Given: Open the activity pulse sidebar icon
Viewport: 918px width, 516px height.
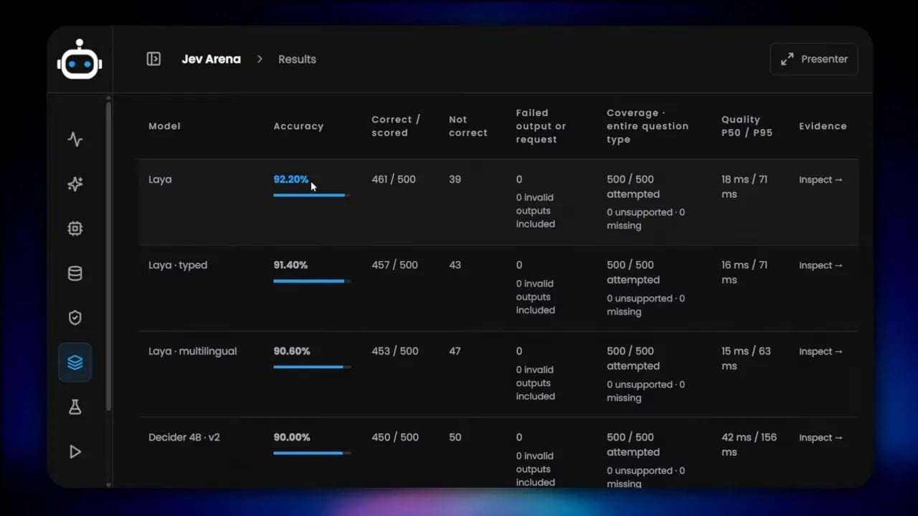Looking at the screenshot, I should click(75, 139).
